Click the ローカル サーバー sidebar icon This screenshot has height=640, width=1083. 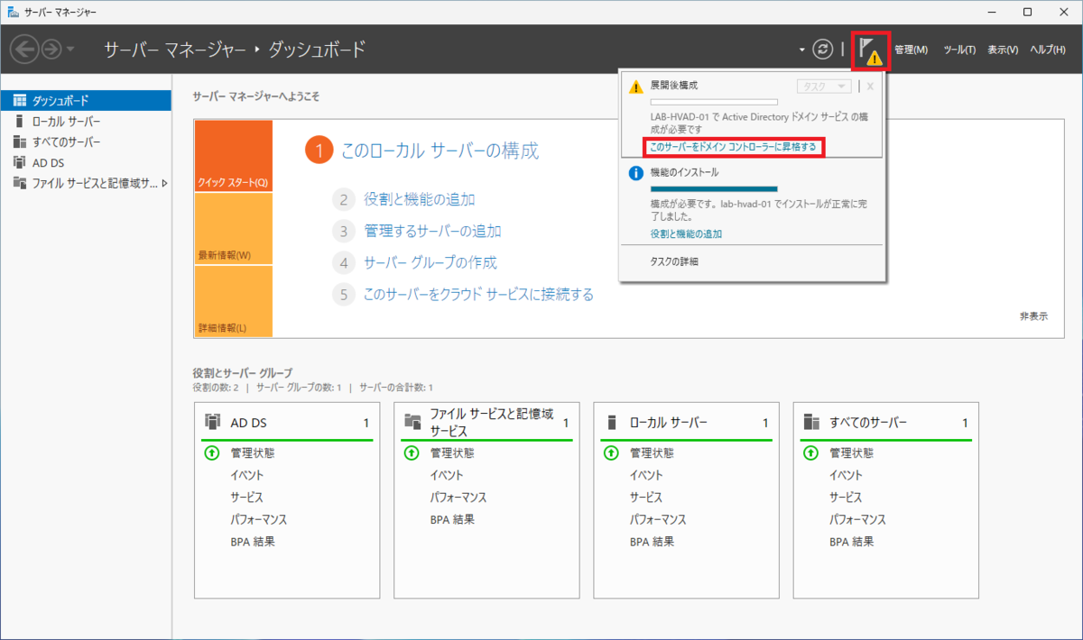20,121
